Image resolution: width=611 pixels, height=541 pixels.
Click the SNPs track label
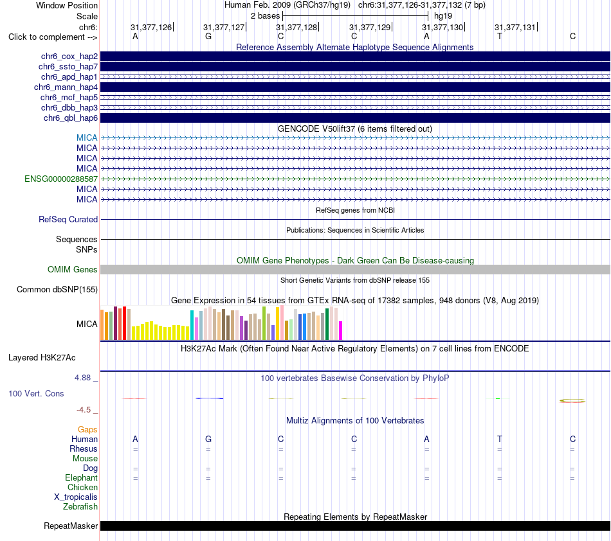[x=87, y=249]
